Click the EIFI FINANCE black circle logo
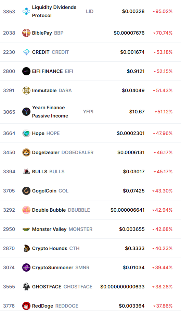Screen dimensions: 181x311 26,71
